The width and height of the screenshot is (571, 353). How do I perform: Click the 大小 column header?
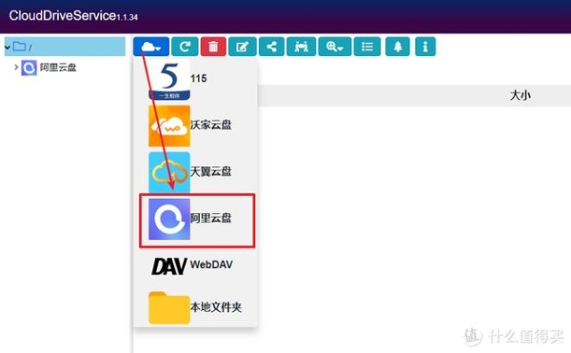tap(520, 95)
